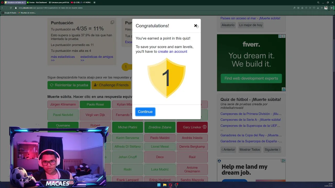Select the Andrés Iniesta tile

coord(192,138)
